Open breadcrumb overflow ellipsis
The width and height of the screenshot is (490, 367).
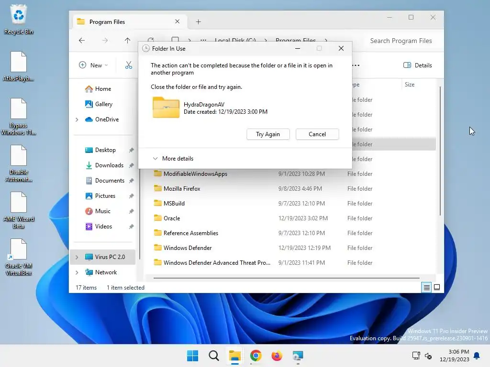click(x=203, y=41)
